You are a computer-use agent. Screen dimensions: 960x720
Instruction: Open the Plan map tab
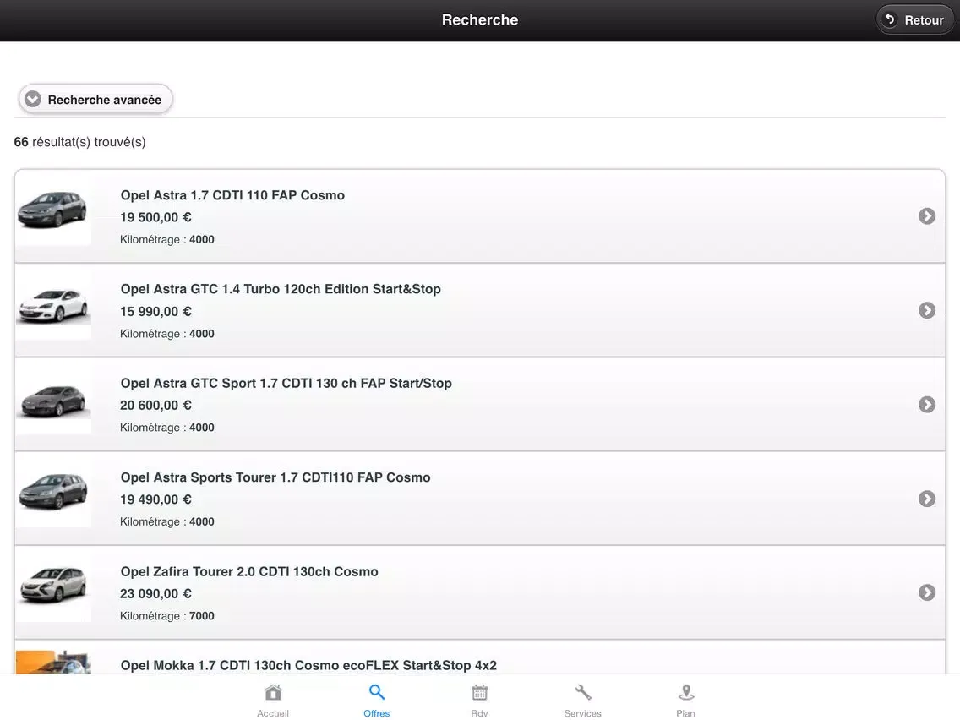click(x=685, y=701)
